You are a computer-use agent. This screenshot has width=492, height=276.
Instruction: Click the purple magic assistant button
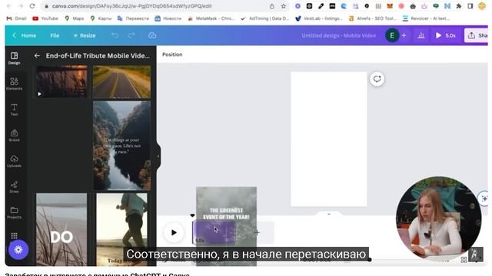[x=18, y=250]
